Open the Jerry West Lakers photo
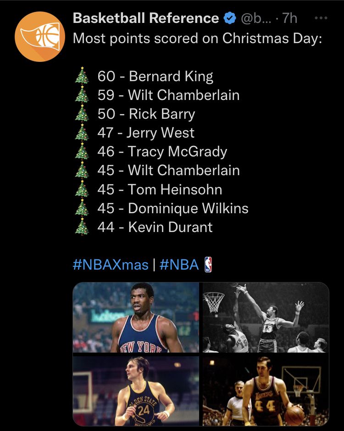This screenshot has height=431, width=344. [266, 391]
